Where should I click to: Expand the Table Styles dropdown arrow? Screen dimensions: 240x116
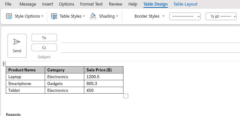coord(84,16)
